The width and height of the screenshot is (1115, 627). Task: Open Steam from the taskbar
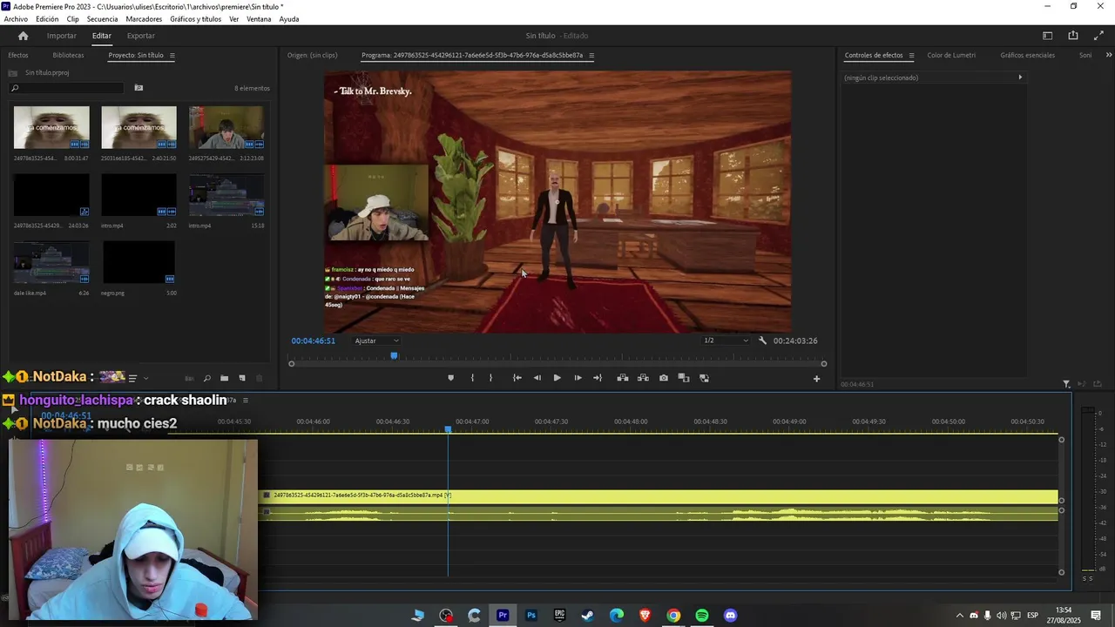(x=588, y=616)
